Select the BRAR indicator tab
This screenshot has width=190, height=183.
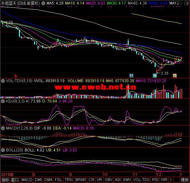[x=81, y=180]
